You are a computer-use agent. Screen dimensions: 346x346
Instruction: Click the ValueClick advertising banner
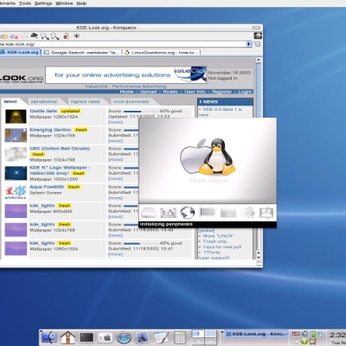(x=126, y=75)
